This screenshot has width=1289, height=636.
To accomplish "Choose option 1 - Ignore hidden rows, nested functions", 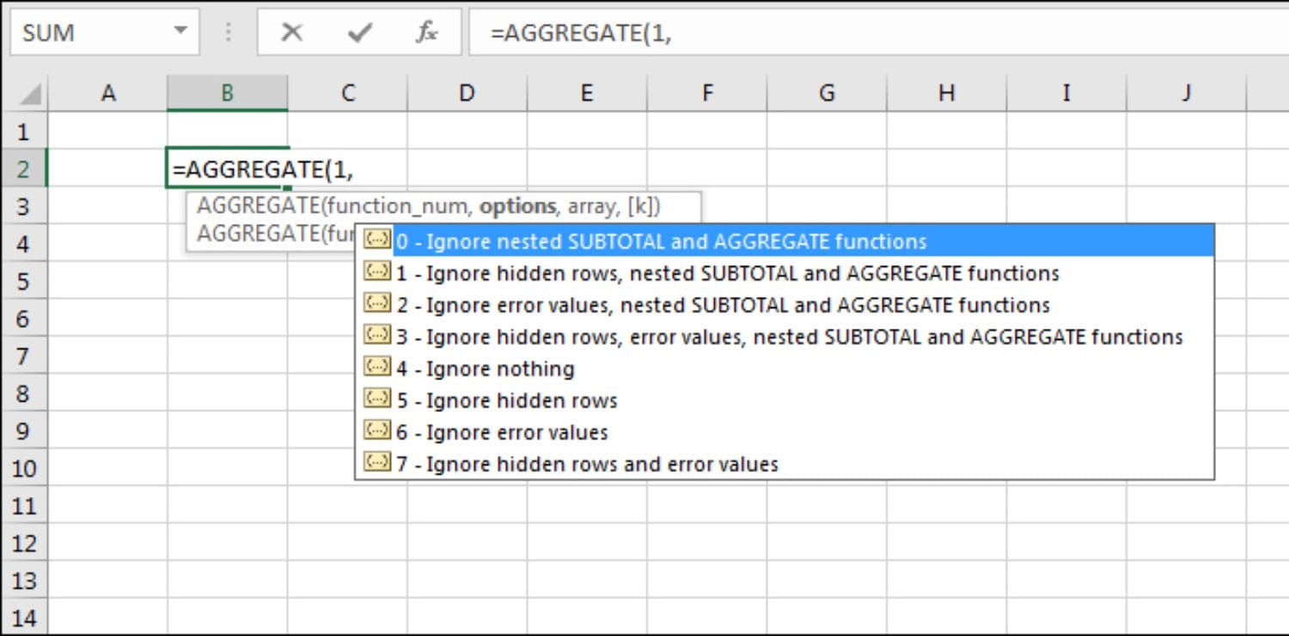I will [785, 273].
